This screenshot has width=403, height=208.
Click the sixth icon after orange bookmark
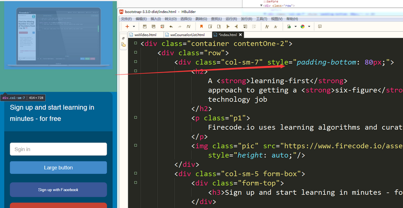point(245,27)
